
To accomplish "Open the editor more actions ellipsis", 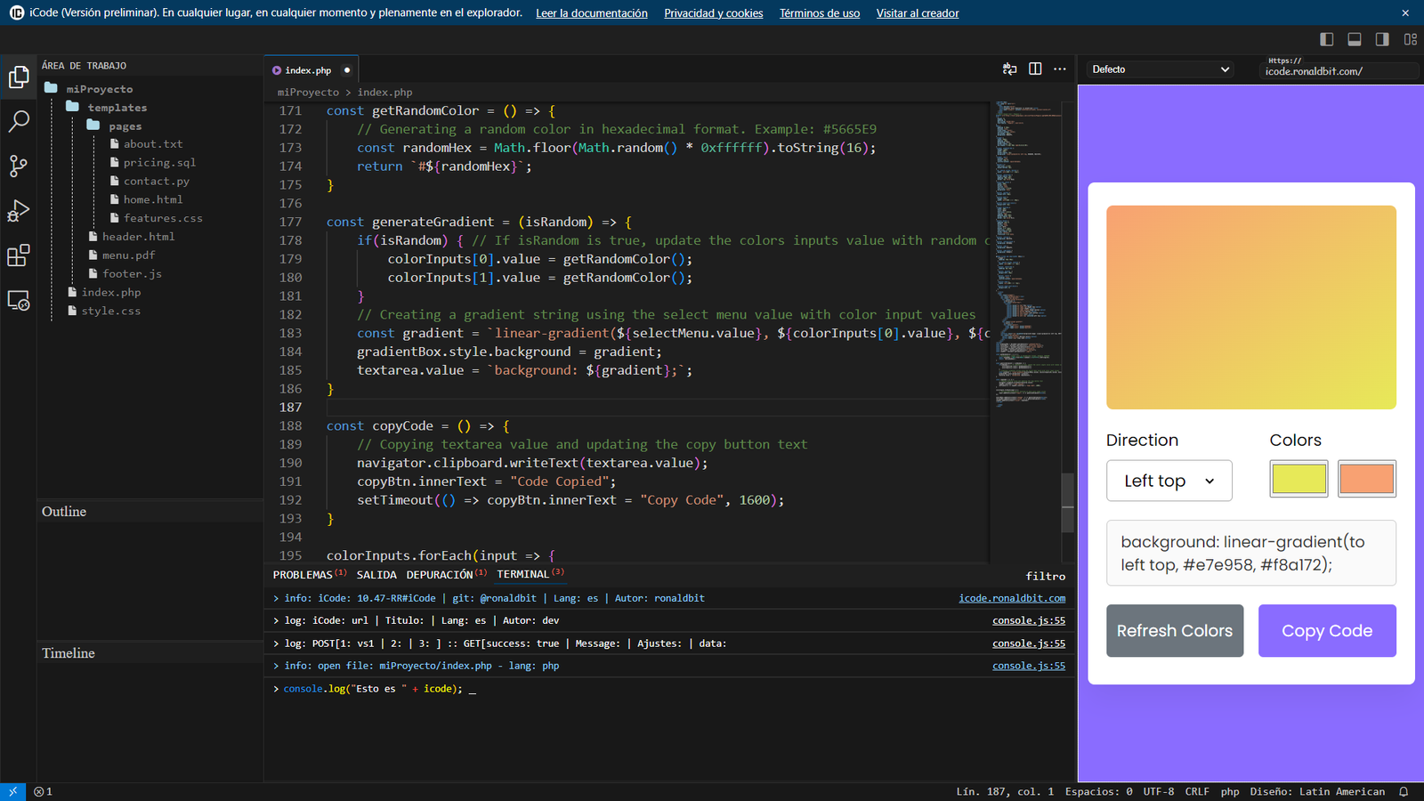I will [x=1059, y=69].
